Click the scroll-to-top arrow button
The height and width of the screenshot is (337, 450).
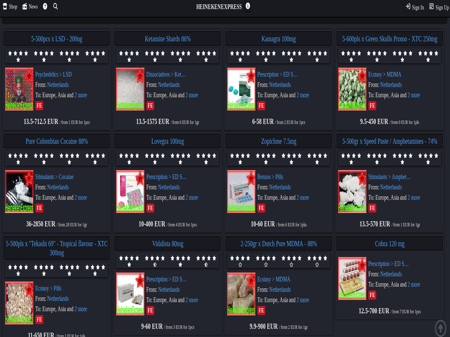click(441, 327)
